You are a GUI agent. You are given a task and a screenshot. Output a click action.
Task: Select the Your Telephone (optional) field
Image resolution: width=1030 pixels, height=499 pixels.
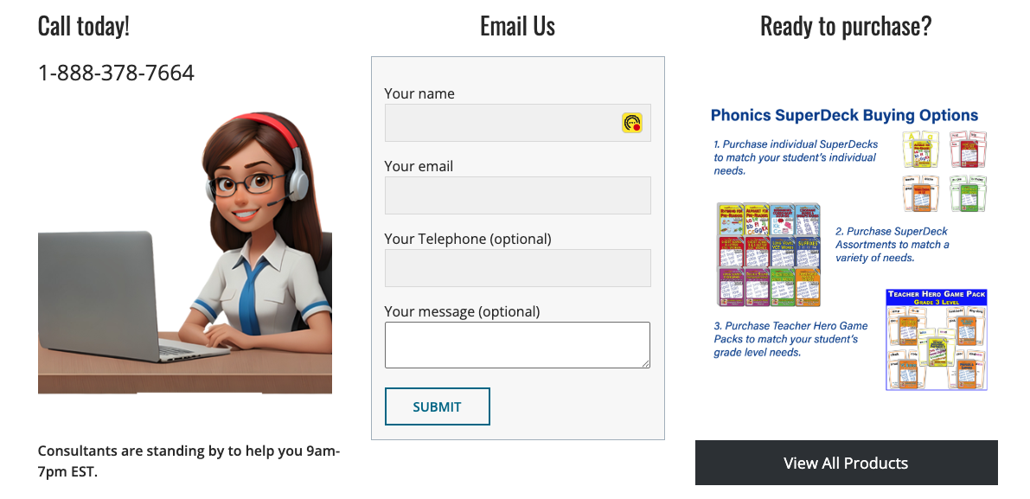518,268
